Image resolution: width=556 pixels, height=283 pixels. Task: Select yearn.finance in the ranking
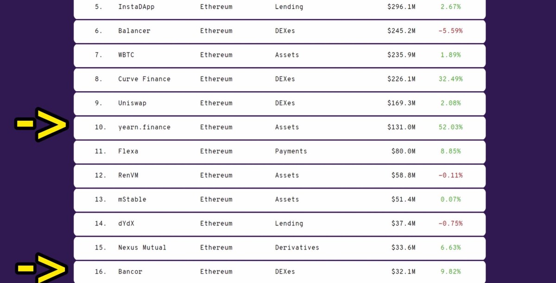coord(279,127)
